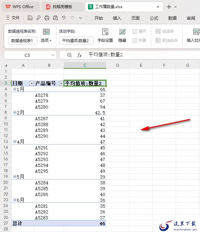200x232 pixels.
Task: Click cell containing A5278
Action: coord(49,95)
